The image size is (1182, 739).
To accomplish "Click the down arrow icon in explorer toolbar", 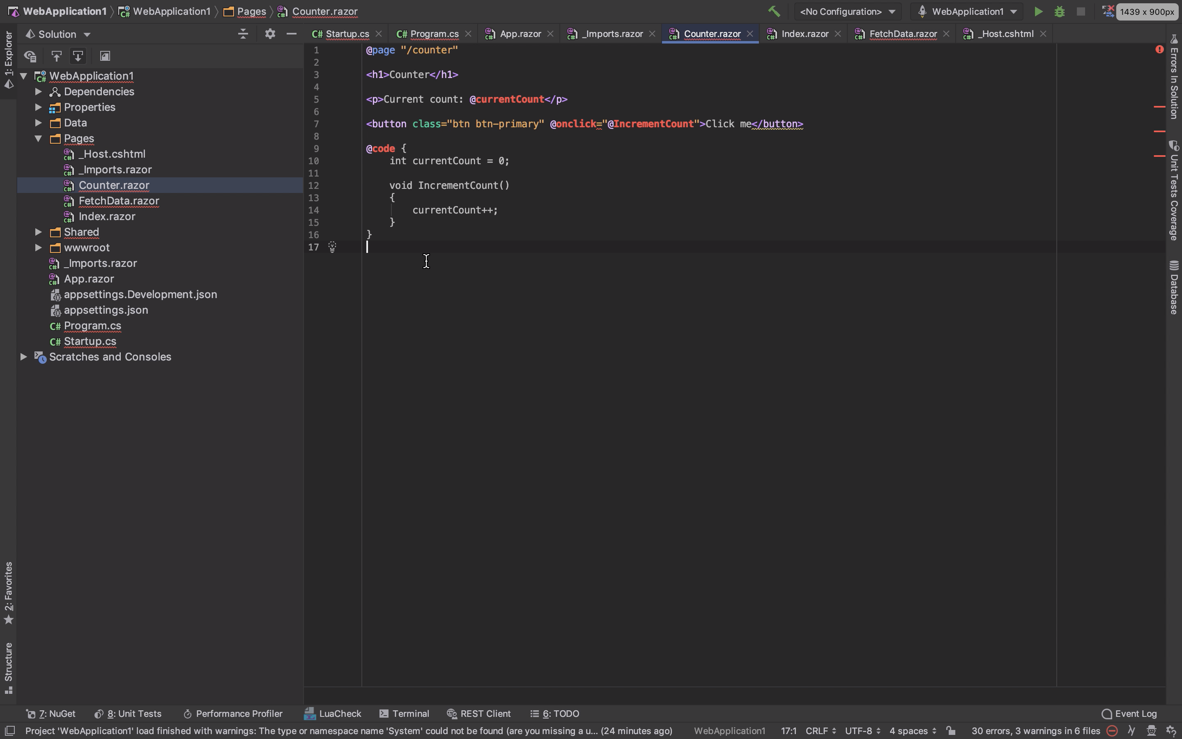I will coord(78,56).
